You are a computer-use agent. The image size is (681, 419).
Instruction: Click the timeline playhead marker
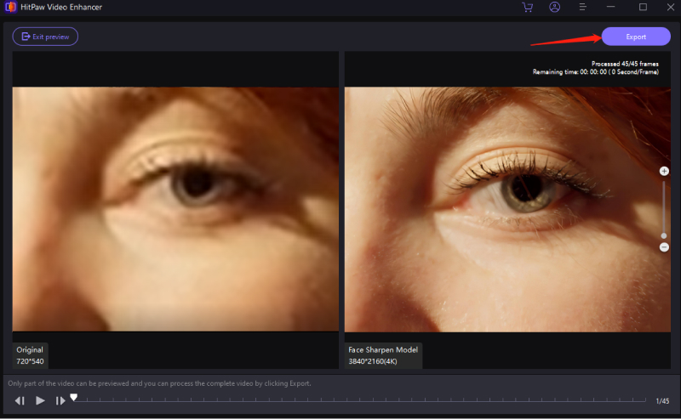pyautogui.click(x=74, y=397)
